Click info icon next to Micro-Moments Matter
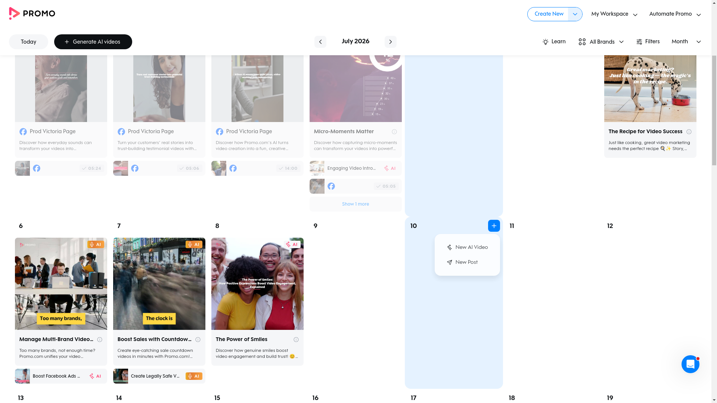This screenshot has width=717, height=403. [394, 132]
